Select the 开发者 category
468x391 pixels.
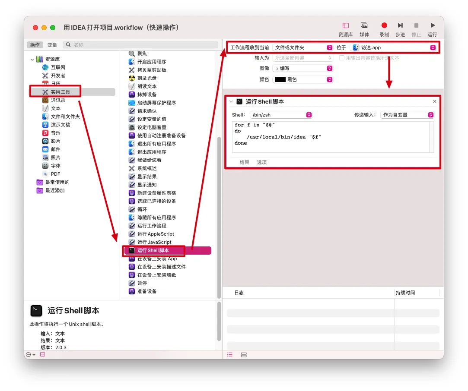tap(58, 76)
